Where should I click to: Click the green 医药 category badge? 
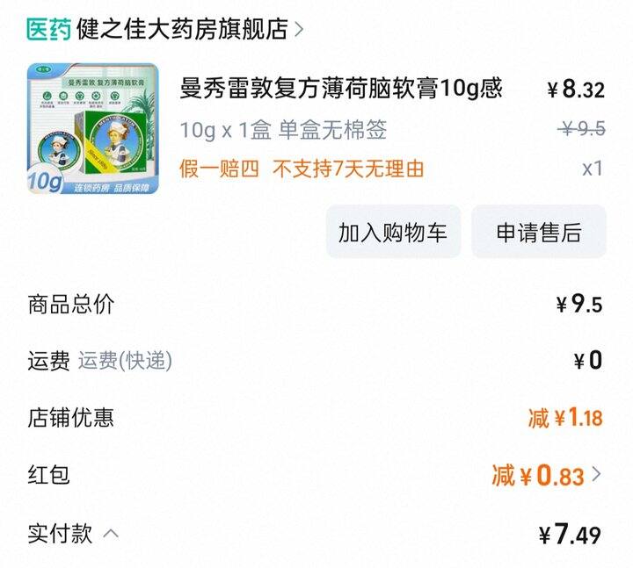click(x=49, y=30)
